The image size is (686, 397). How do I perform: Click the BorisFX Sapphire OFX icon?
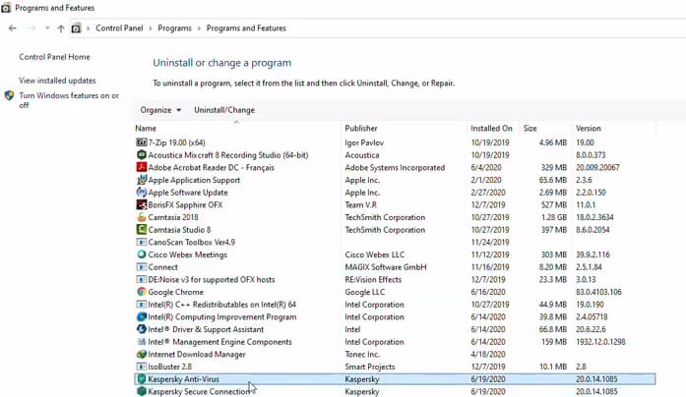pyautogui.click(x=142, y=204)
